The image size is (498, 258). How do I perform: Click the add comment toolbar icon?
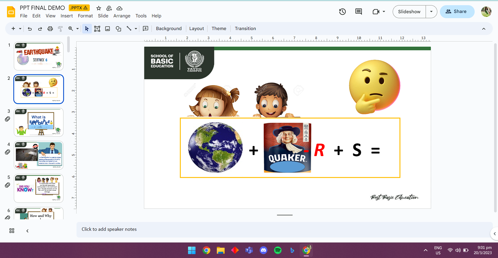point(146,29)
